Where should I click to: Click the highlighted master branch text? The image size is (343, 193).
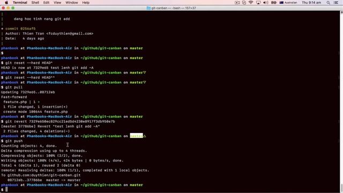(x=136, y=136)
